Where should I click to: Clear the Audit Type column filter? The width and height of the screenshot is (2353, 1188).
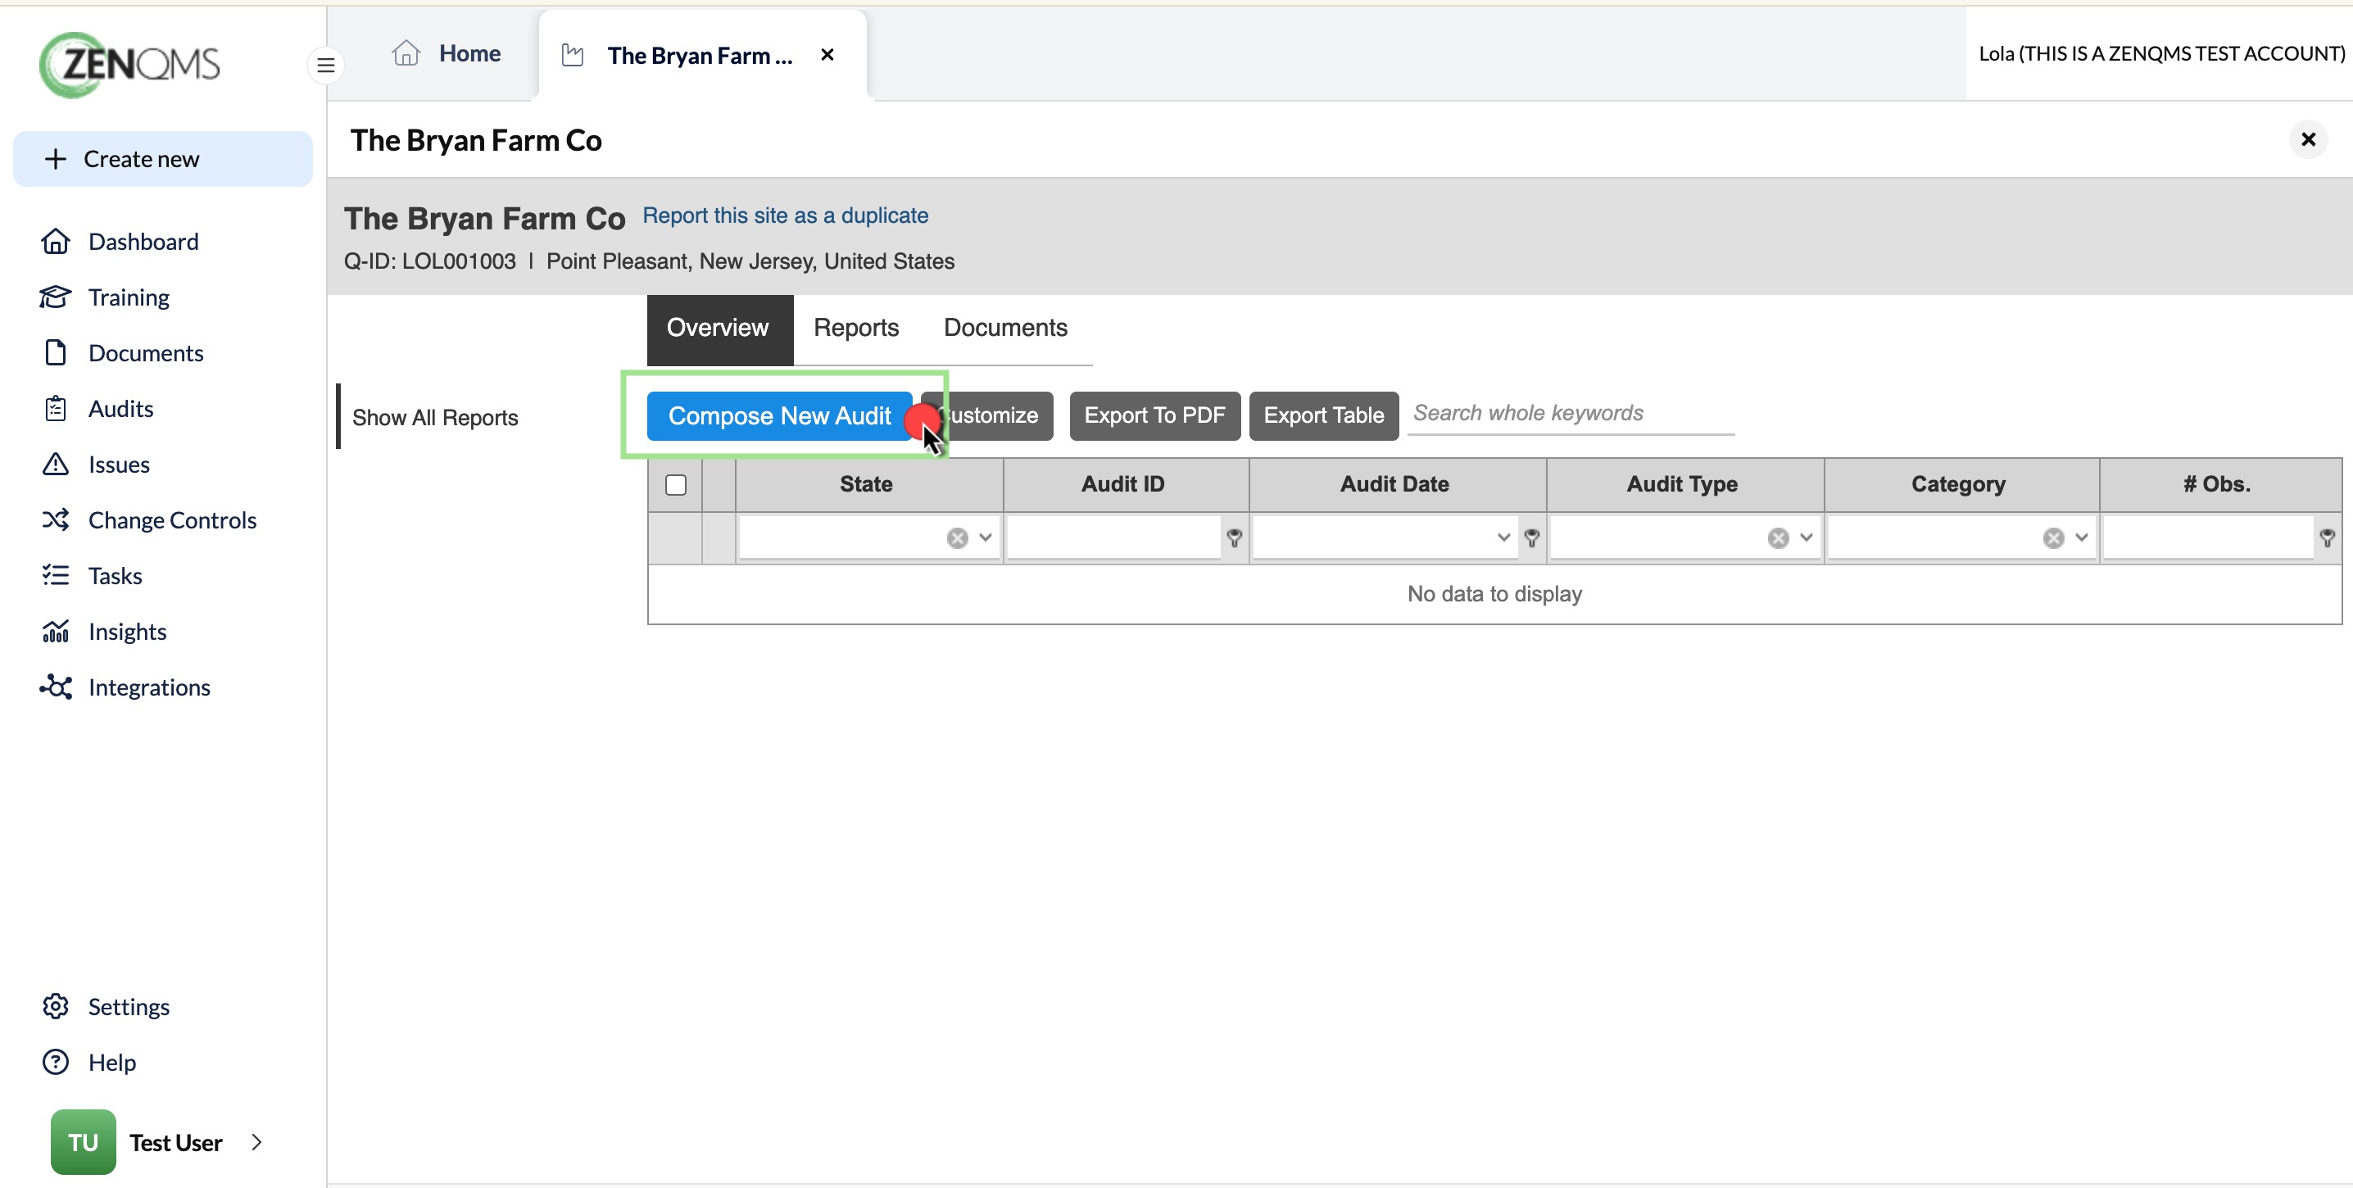[1779, 537]
